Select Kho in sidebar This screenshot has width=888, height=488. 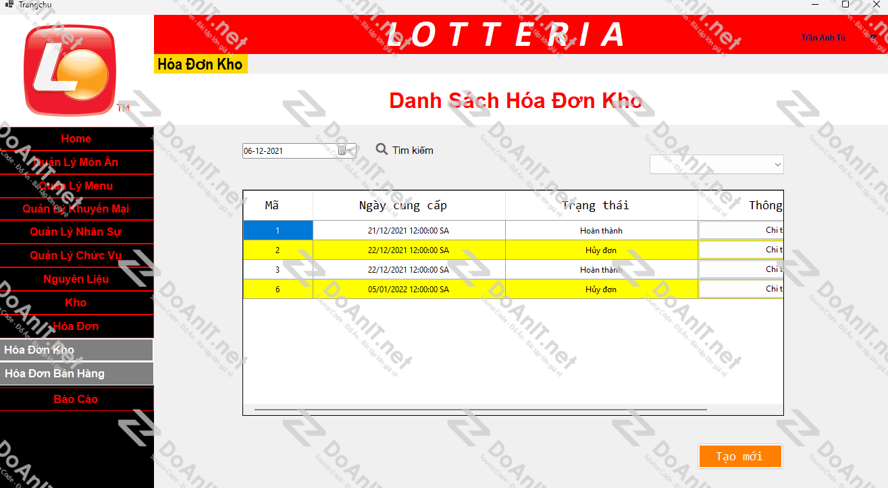[x=76, y=302]
